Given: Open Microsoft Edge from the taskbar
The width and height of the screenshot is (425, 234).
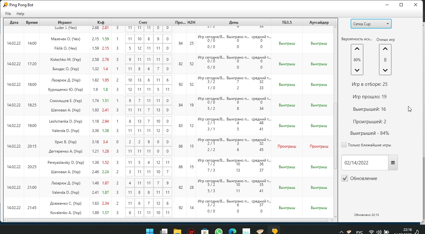Looking at the screenshot, I should [x=232, y=232].
